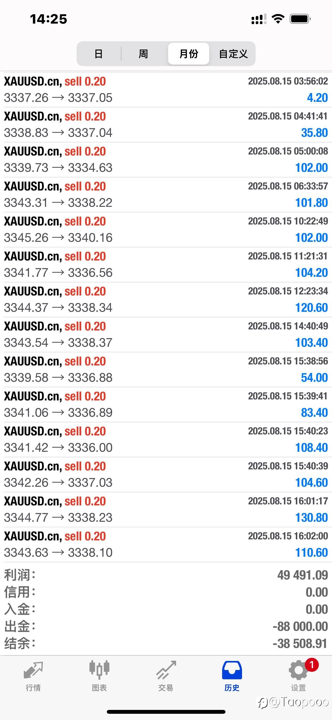Select the 月份 period segment

(189, 54)
